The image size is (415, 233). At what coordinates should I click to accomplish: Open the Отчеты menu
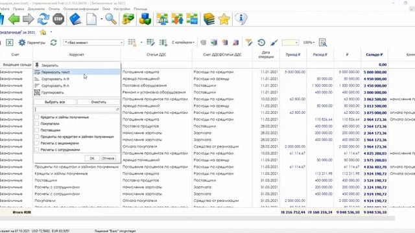pyautogui.click(x=54, y=8)
